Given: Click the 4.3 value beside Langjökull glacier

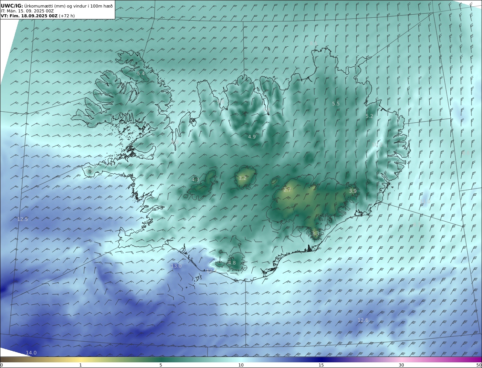Looking at the screenshot, I should 195,180.
